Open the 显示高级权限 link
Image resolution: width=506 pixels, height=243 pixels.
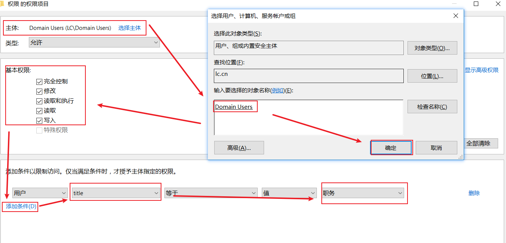(x=482, y=70)
